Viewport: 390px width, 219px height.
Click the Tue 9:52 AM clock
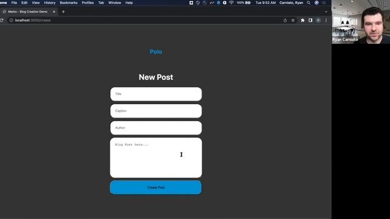tap(266, 2)
